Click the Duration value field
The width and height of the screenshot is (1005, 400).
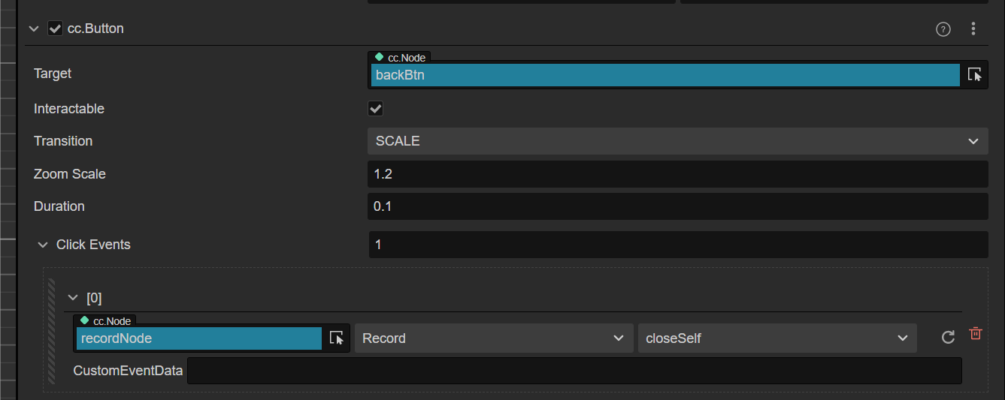(677, 206)
